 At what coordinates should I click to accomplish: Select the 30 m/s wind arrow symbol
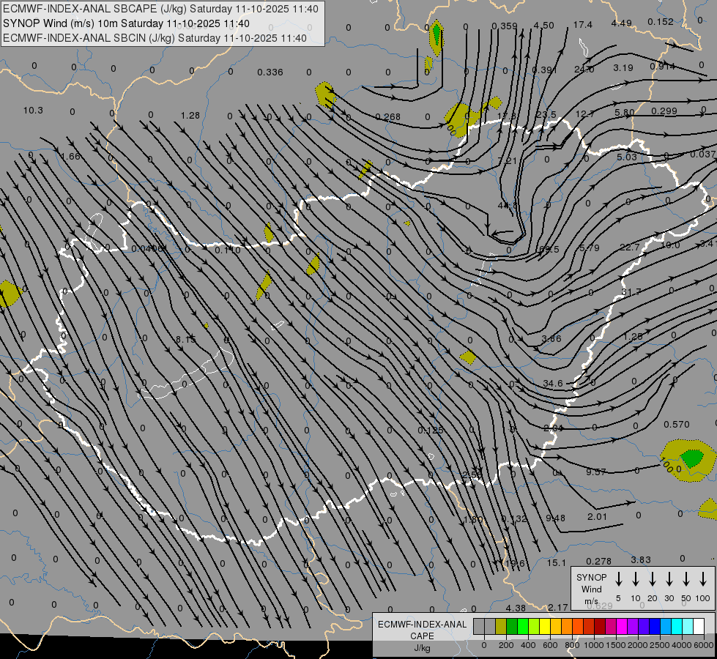pyautogui.click(x=669, y=579)
